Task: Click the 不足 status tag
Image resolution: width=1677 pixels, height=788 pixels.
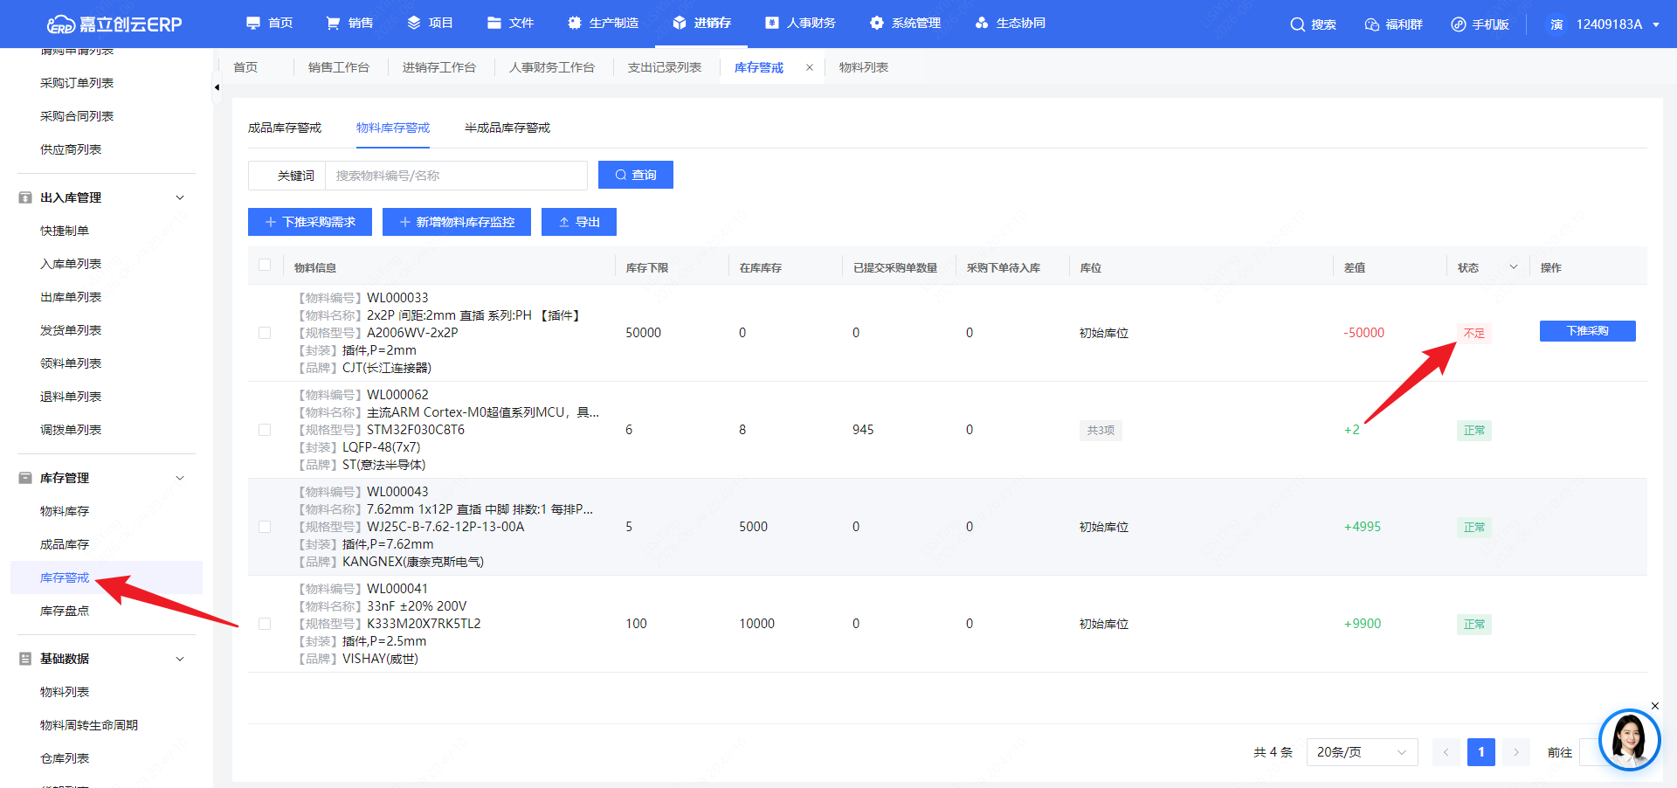Action: coord(1473,333)
